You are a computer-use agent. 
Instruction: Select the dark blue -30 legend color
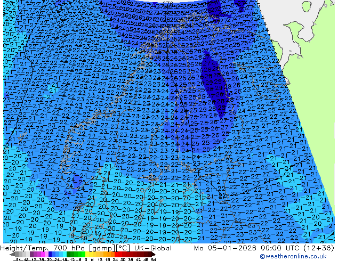click(x=50, y=254)
